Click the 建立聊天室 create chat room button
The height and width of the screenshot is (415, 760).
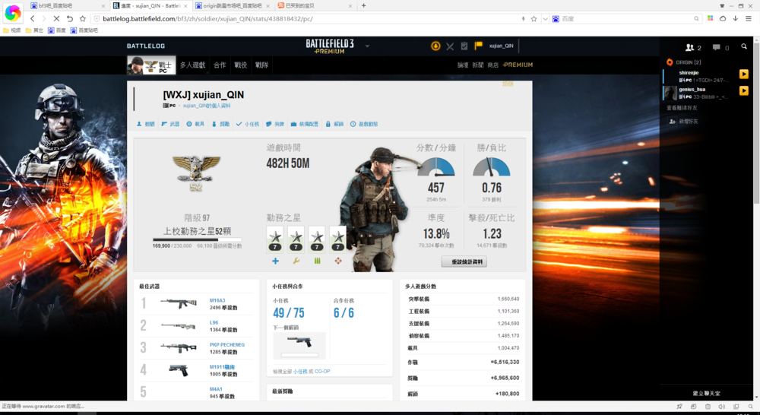pyautogui.click(x=707, y=393)
